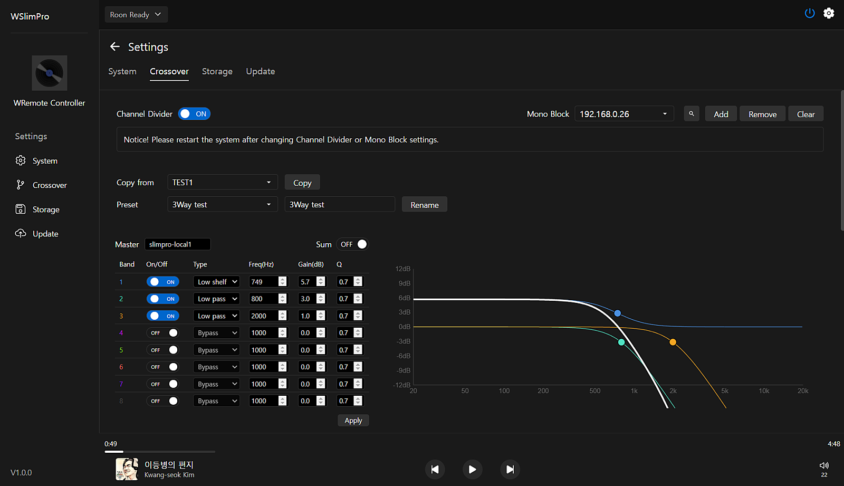
Task: Open band 2 Low pass type dropdown
Action: pyautogui.click(x=216, y=299)
